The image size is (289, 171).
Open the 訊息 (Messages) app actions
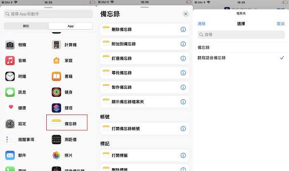pos(16,92)
